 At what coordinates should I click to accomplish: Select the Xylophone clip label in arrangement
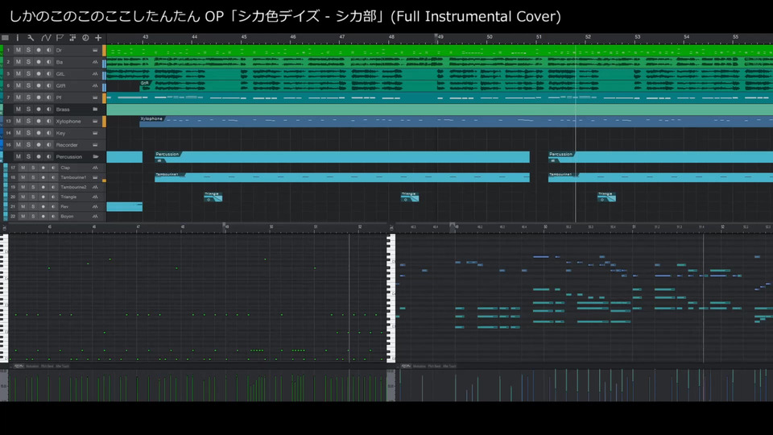[151, 119]
